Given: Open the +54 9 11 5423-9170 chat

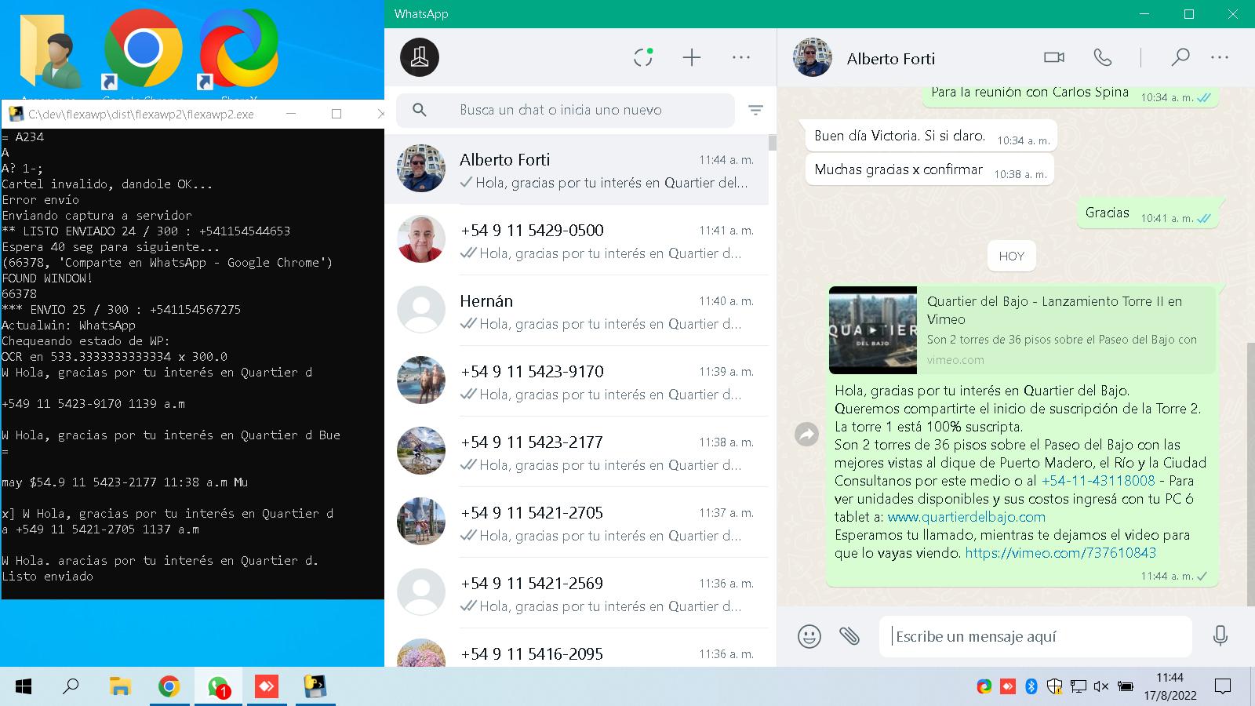Looking at the screenshot, I should pos(577,381).
